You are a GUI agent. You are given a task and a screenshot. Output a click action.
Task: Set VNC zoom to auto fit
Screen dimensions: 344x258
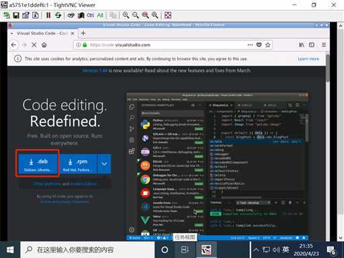(155, 15)
